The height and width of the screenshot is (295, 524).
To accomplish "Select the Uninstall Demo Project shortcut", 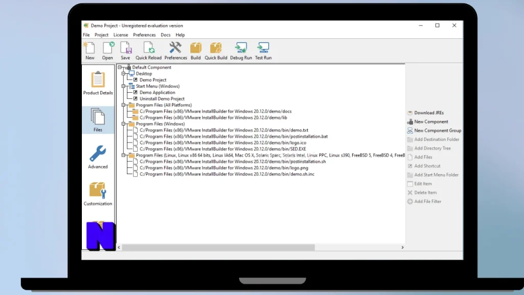I will pos(162,99).
